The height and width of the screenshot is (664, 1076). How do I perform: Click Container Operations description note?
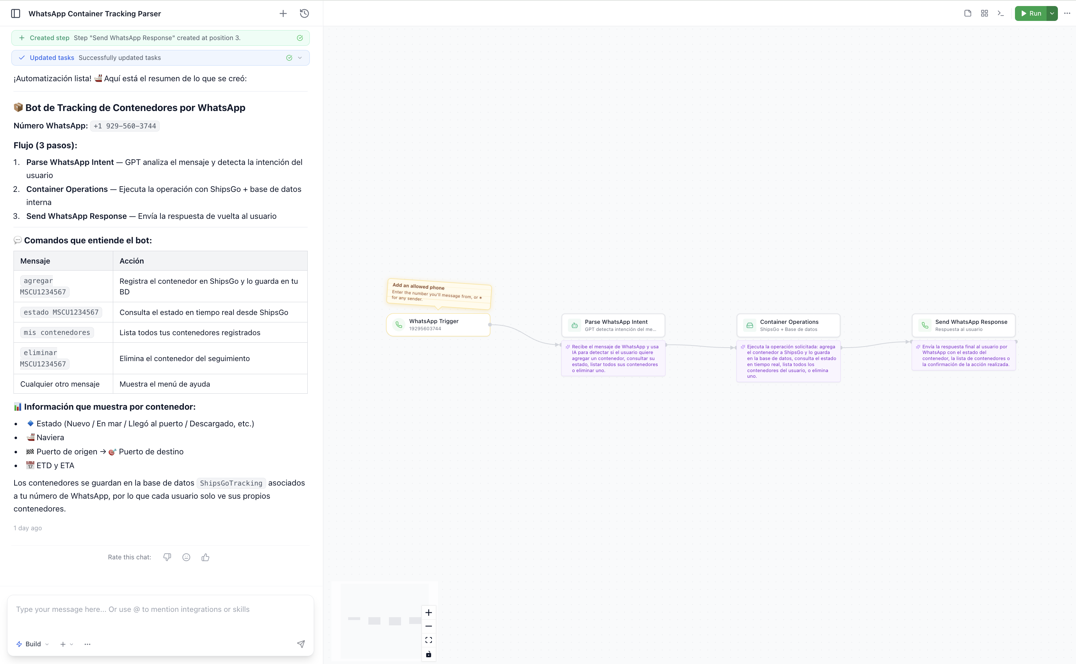point(788,361)
